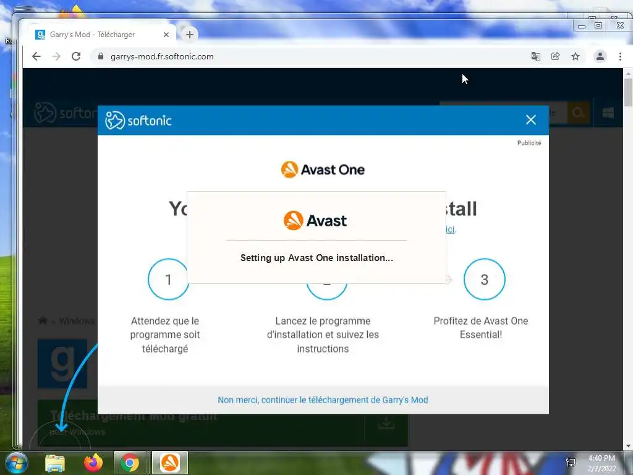The width and height of the screenshot is (633, 475).
Task: Click the network tray icon
Action: (x=571, y=463)
